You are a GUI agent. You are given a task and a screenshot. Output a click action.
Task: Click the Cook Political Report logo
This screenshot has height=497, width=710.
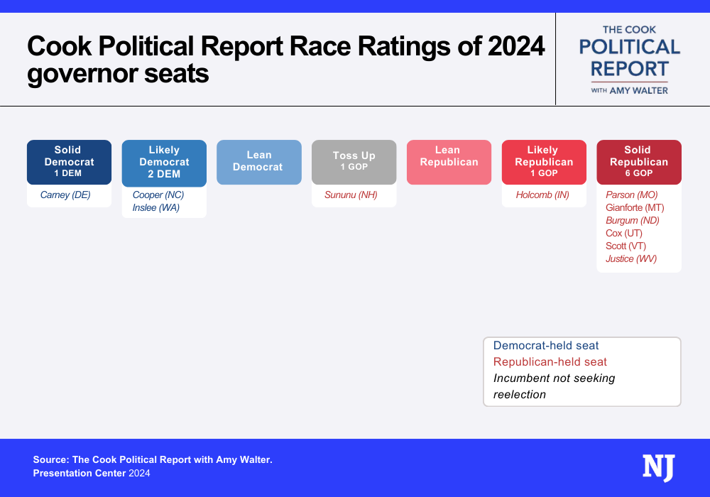coord(630,60)
